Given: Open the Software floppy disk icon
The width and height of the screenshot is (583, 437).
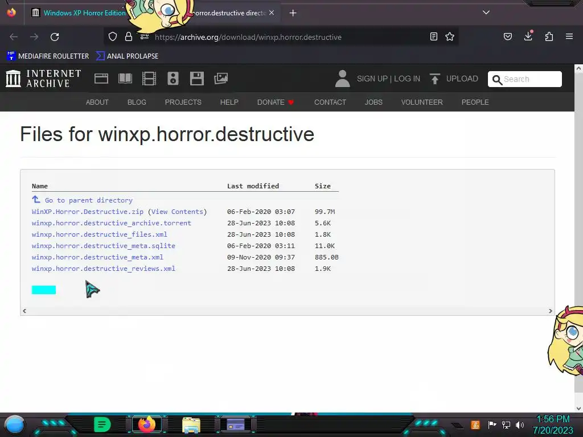Looking at the screenshot, I should [196, 79].
